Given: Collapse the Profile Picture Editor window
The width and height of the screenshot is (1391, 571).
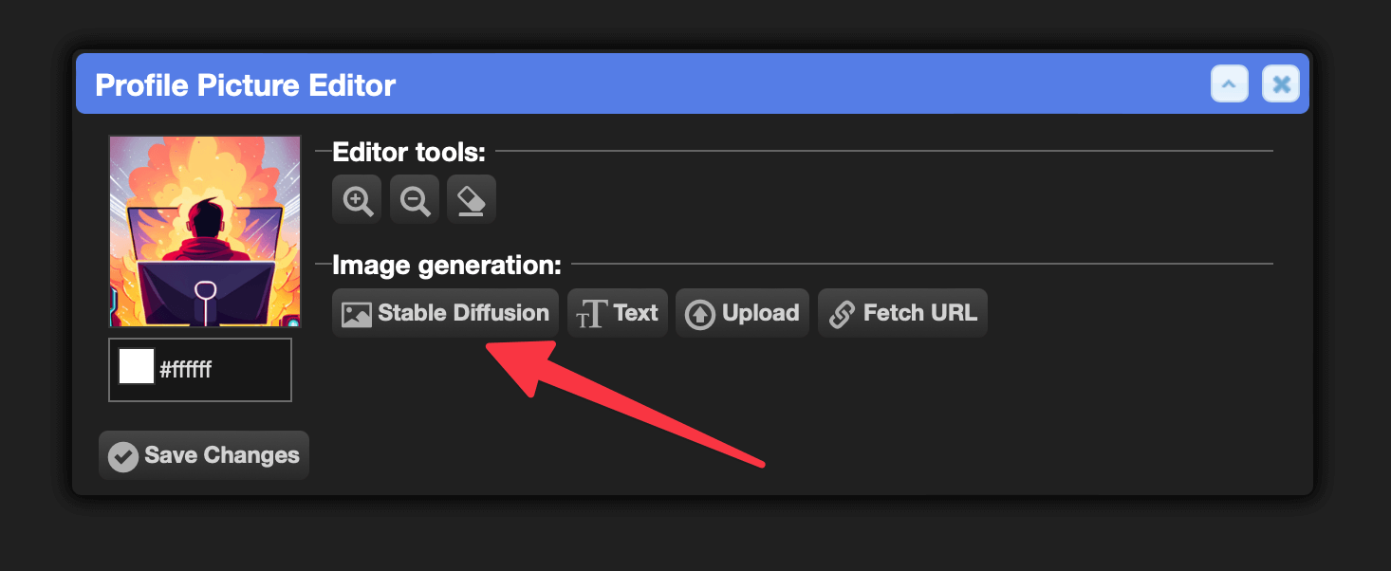Looking at the screenshot, I should 1229,84.
